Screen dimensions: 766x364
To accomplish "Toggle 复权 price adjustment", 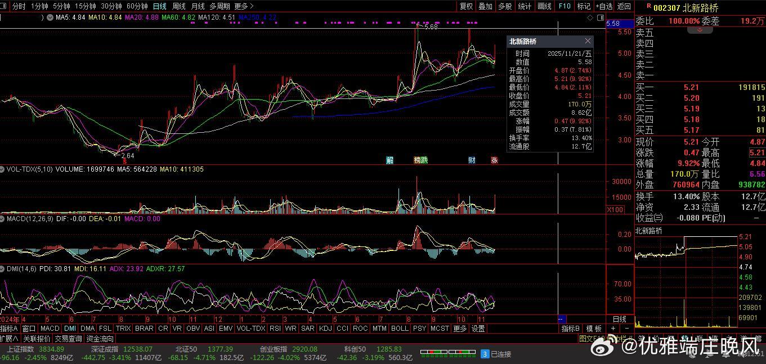I will 467,6.
